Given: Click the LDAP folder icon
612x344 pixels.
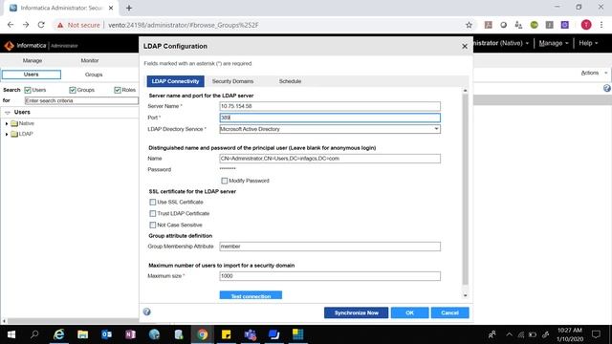Looking at the screenshot, I should click(14, 134).
